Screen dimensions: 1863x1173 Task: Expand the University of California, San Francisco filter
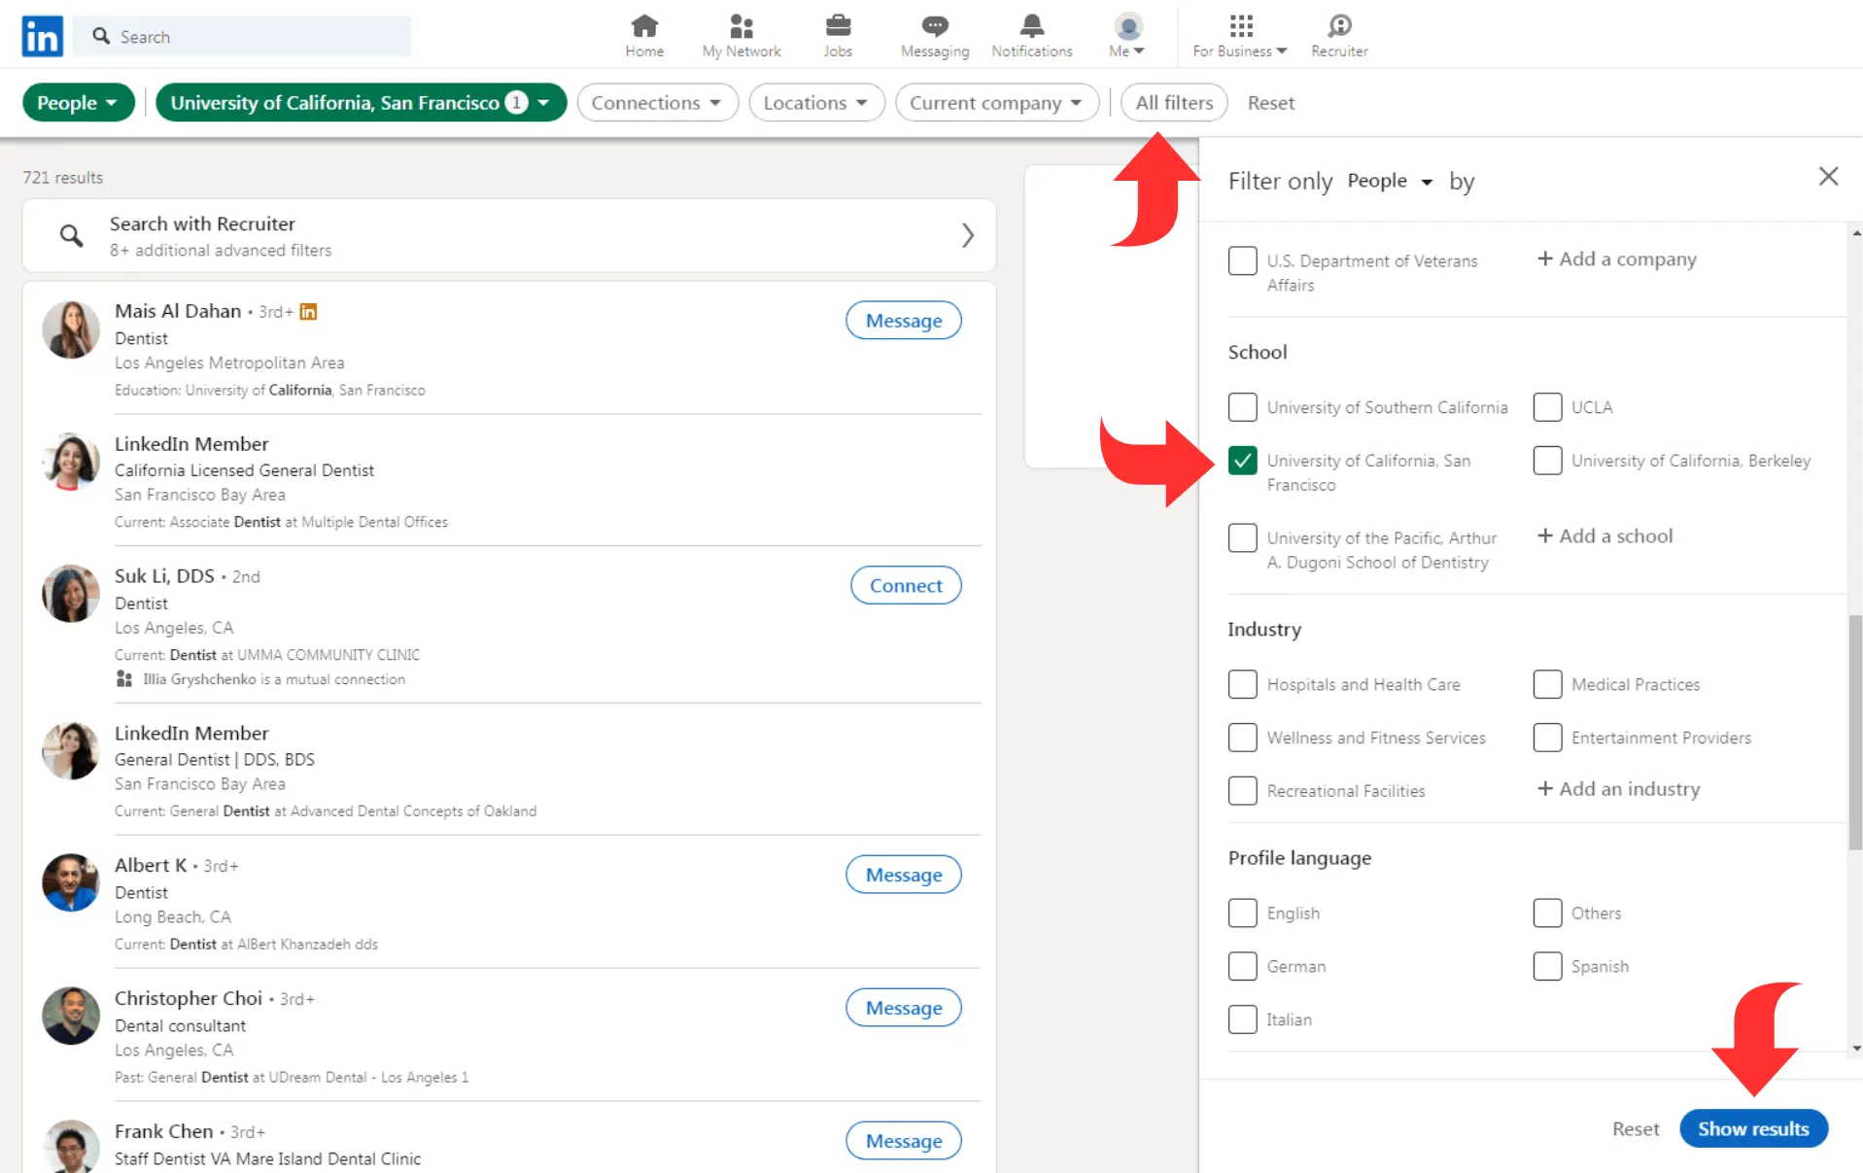point(361,102)
